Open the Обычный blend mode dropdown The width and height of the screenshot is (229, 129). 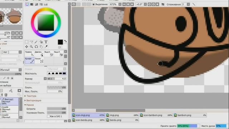coord(20,70)
